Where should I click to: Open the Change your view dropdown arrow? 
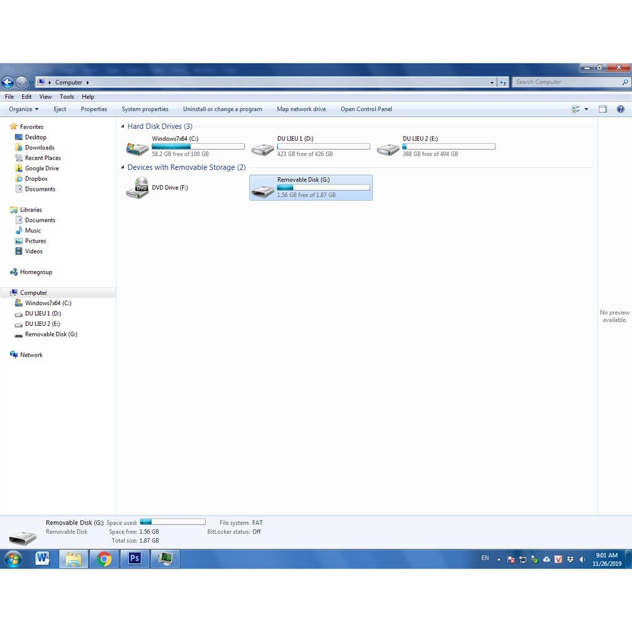click(586, 109)
